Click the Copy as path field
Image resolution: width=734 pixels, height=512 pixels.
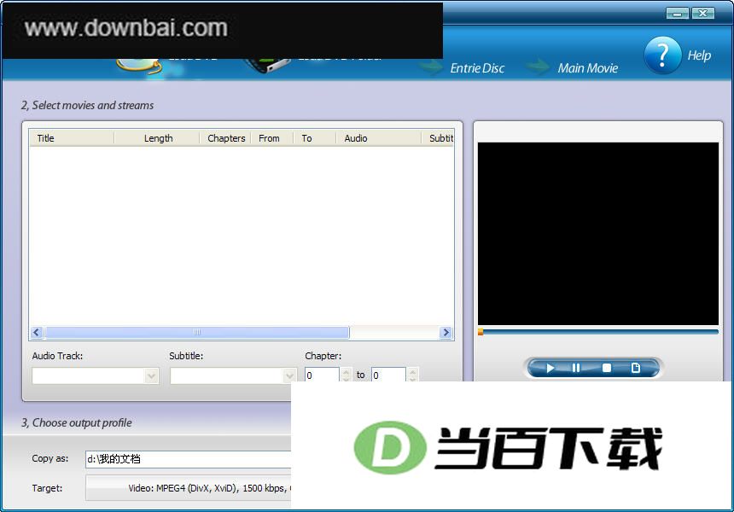click(x=188, y=459)
